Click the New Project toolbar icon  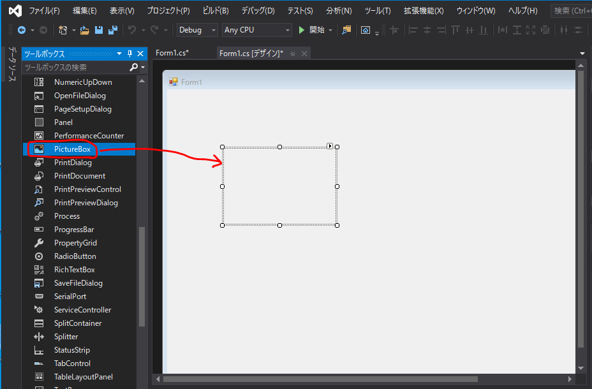pyautogui.click(x=63, y=29)
